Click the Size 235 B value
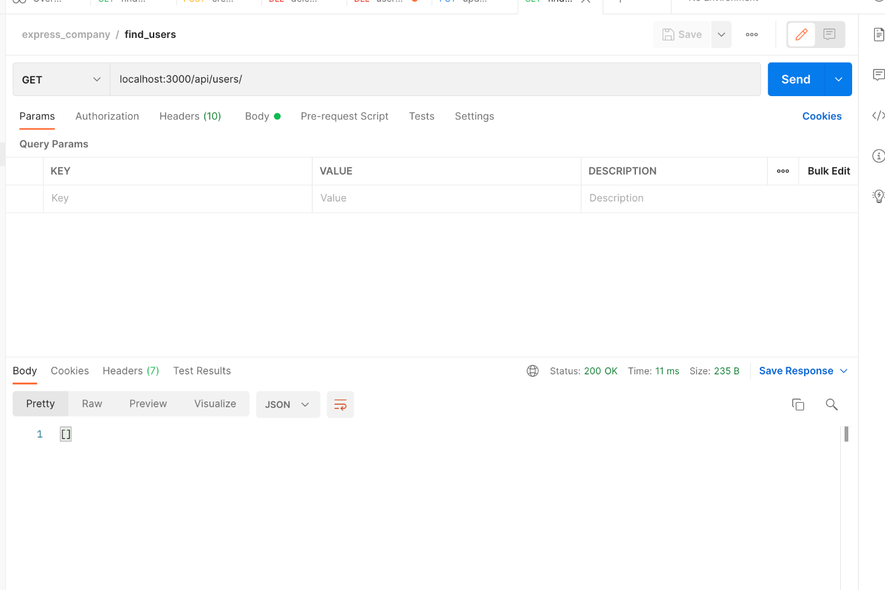The height and width of the screenshot is (590, 885). click(x=727, y=371)
